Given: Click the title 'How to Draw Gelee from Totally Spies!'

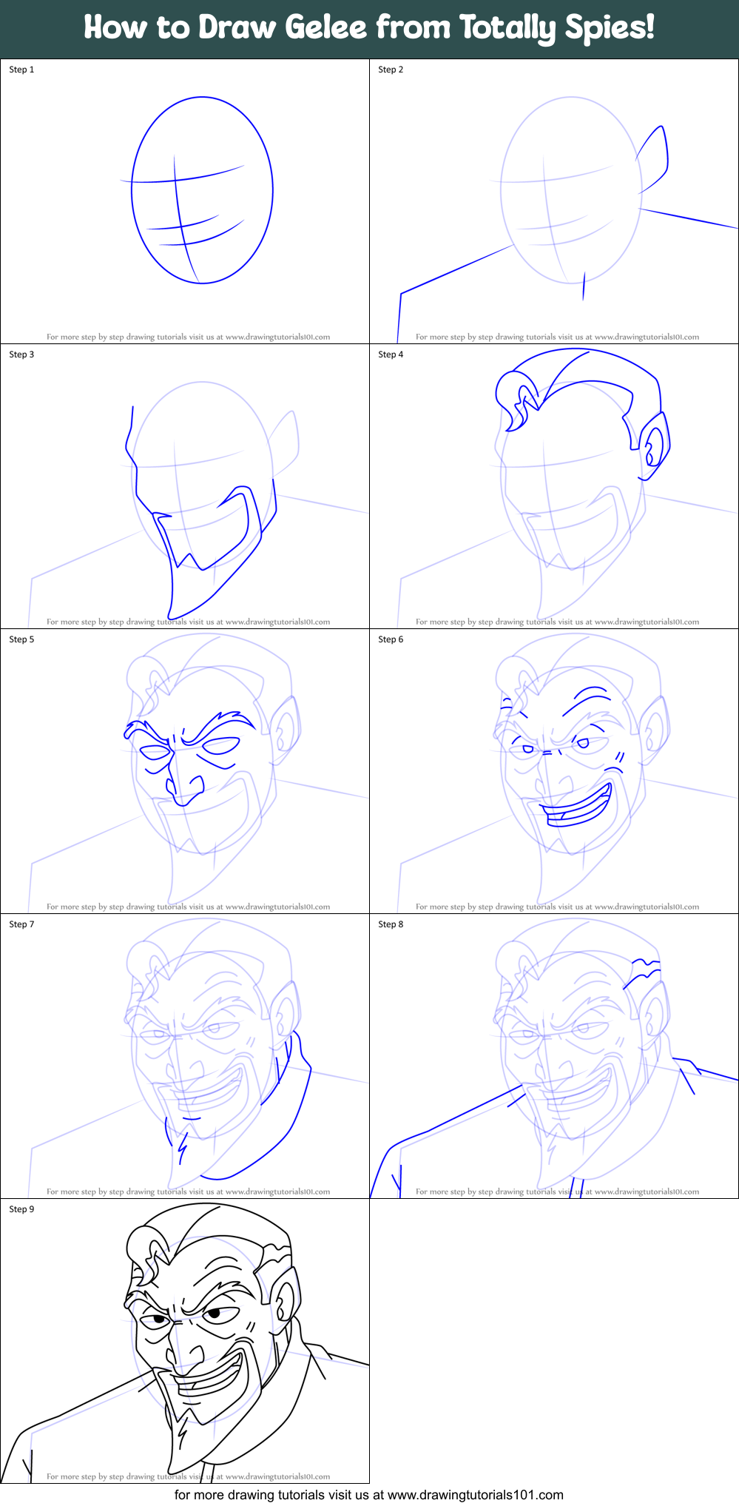Looking at the screenshot, I should click(x=369, y=28).
